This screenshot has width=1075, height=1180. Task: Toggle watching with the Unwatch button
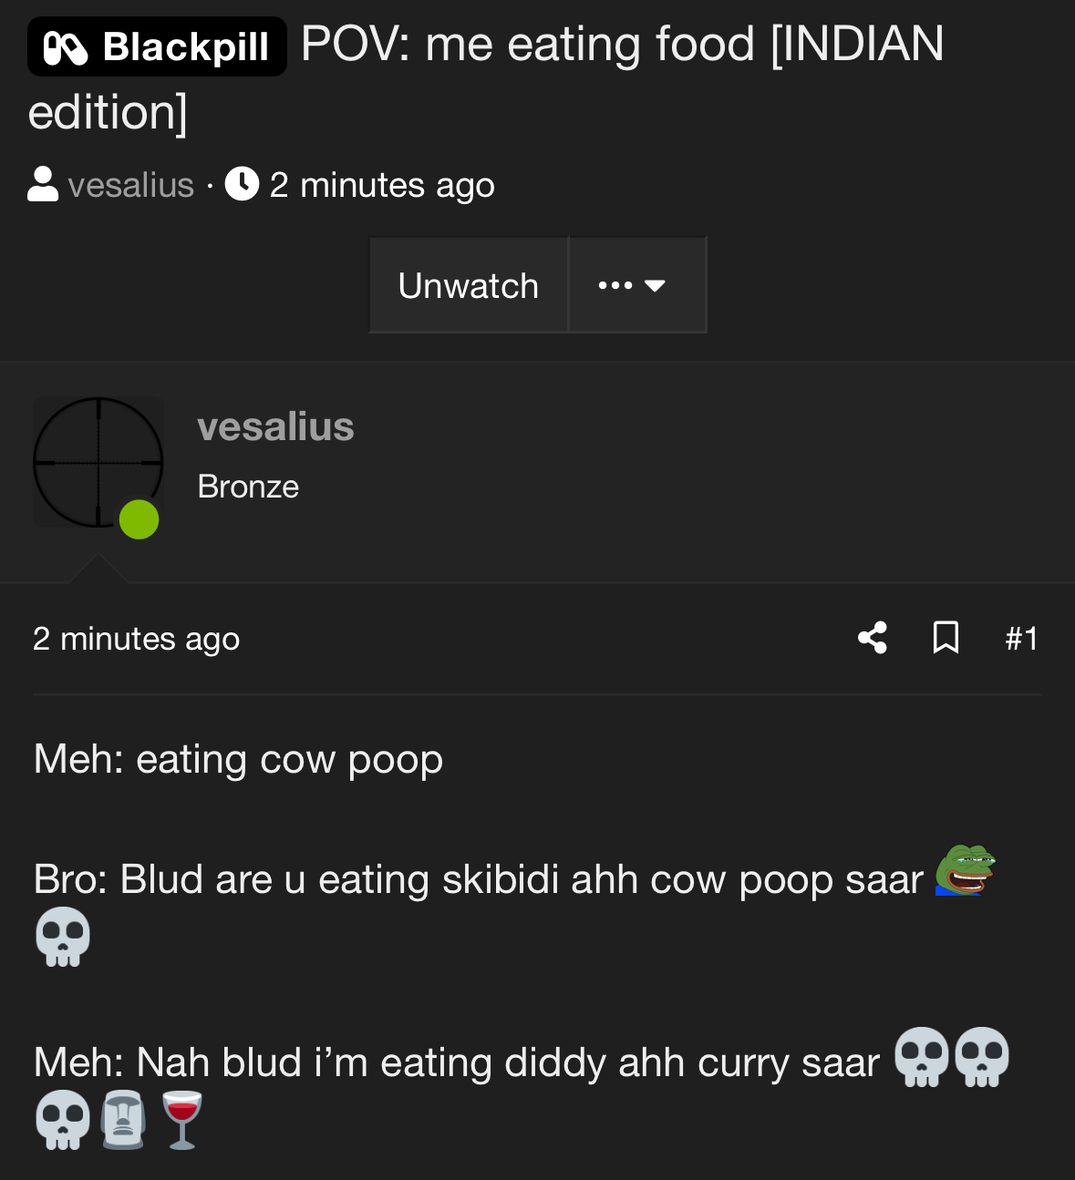tap(469, 285)
